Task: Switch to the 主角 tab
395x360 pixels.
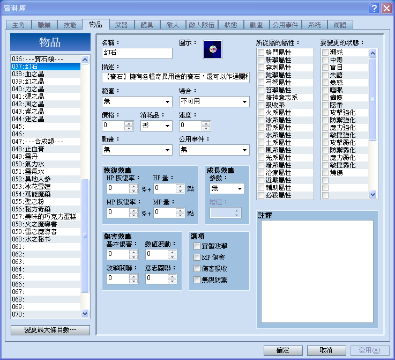Action: pyautogui.click(x=18, y=25)
